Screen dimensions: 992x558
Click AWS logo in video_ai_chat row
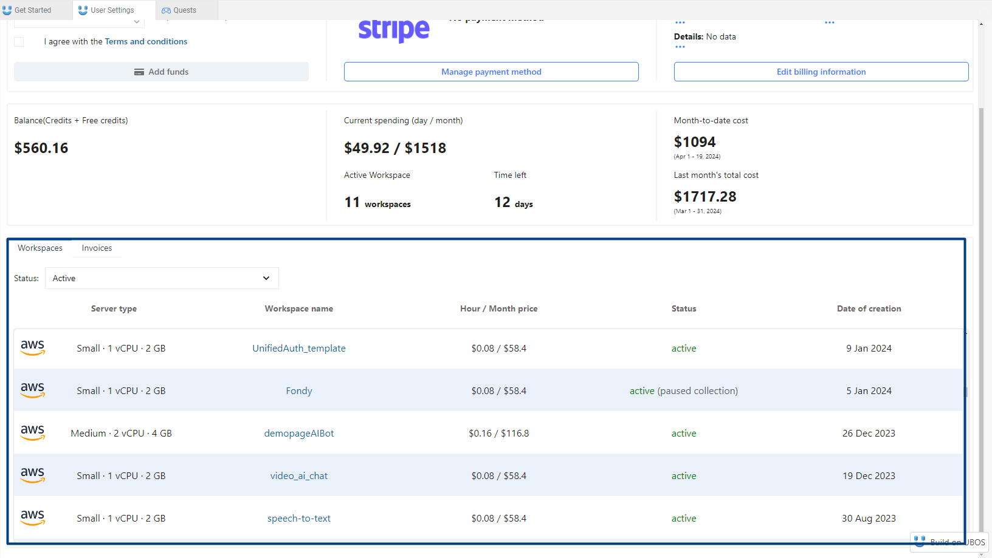coord(33,475)
